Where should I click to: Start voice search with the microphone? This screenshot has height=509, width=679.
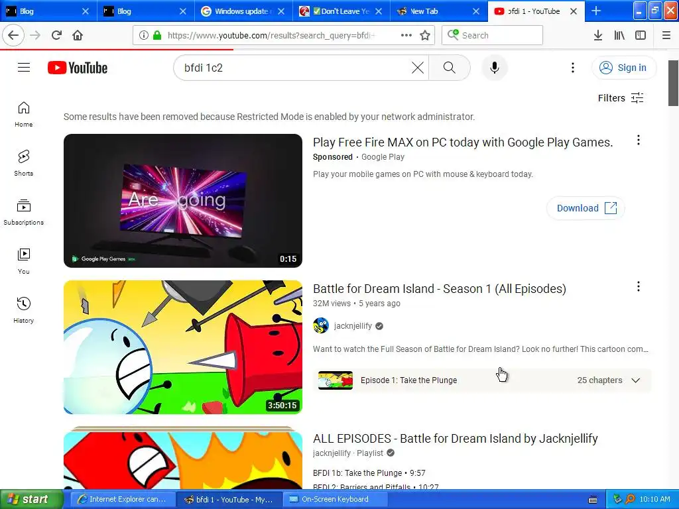495,68
